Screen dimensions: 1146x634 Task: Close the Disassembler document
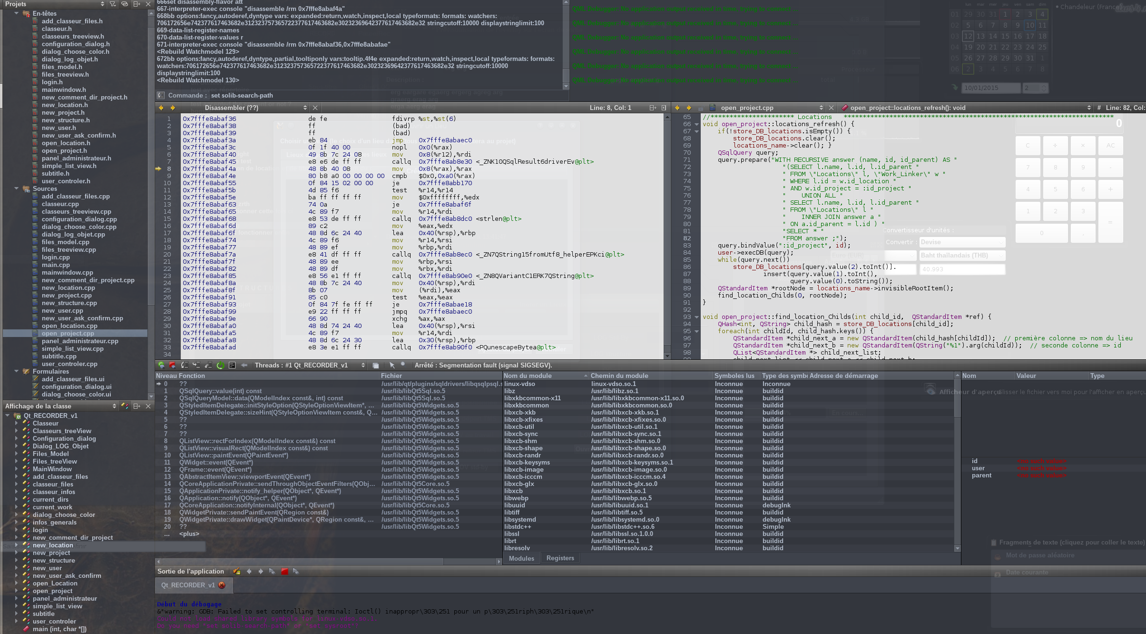click(x=315, y=108)
